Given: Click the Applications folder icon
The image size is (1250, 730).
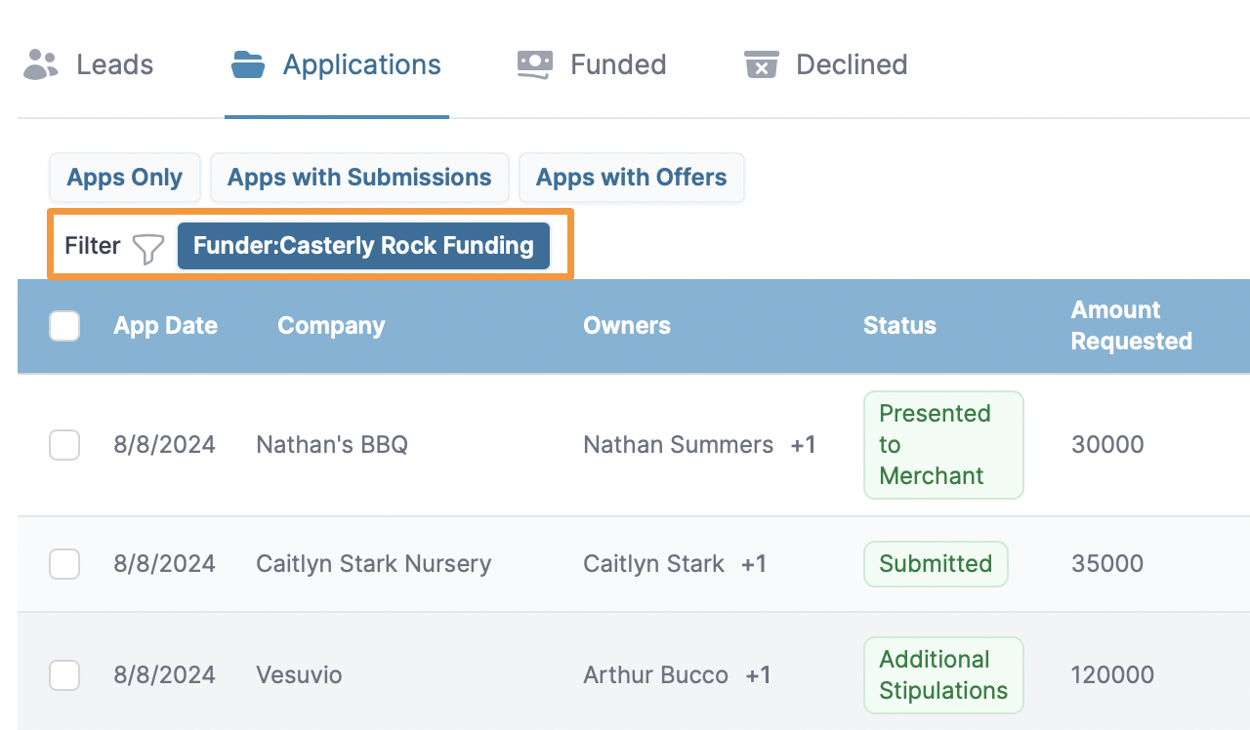Looking at the screenshot, I should [248, 64].
